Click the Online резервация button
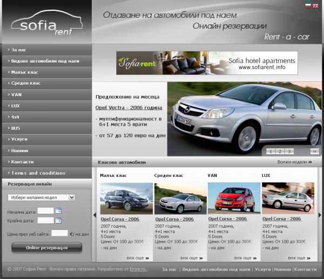Image resolution: width=324 pixels, height=279 pixels. point(46,248)
